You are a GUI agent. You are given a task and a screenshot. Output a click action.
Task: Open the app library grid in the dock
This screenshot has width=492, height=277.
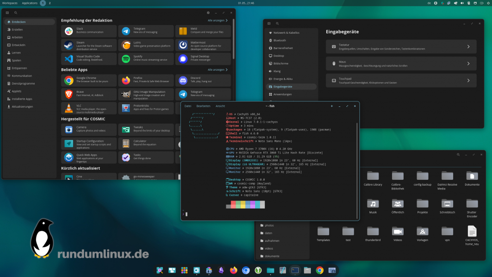[184, 270]
